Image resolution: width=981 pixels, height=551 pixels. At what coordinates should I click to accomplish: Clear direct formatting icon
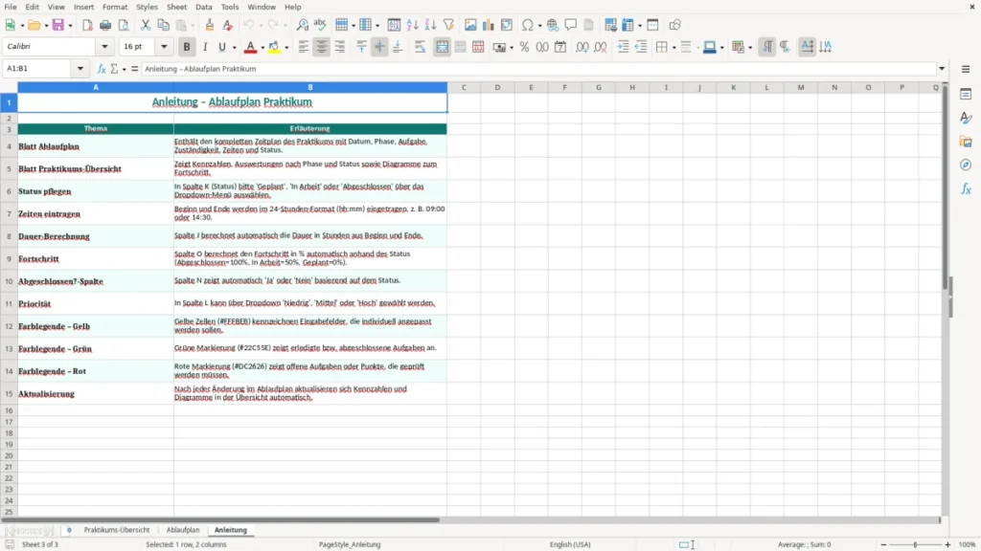click(x=228, y=25)
